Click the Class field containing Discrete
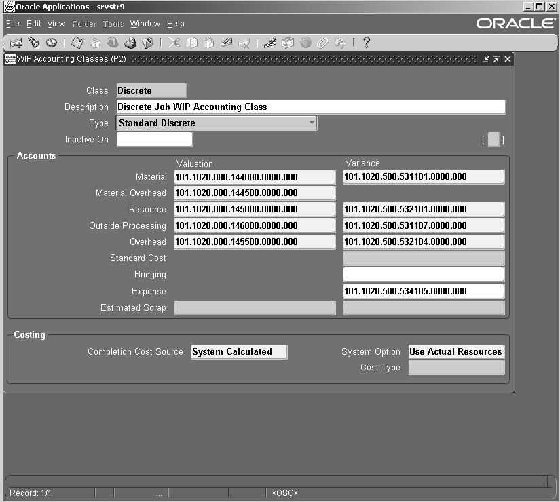This screenshot has height=502, width=560. coord(151,90)
